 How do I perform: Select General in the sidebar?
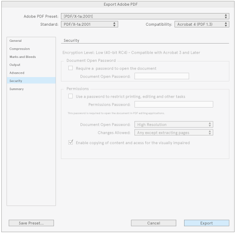tap(31, 41)
